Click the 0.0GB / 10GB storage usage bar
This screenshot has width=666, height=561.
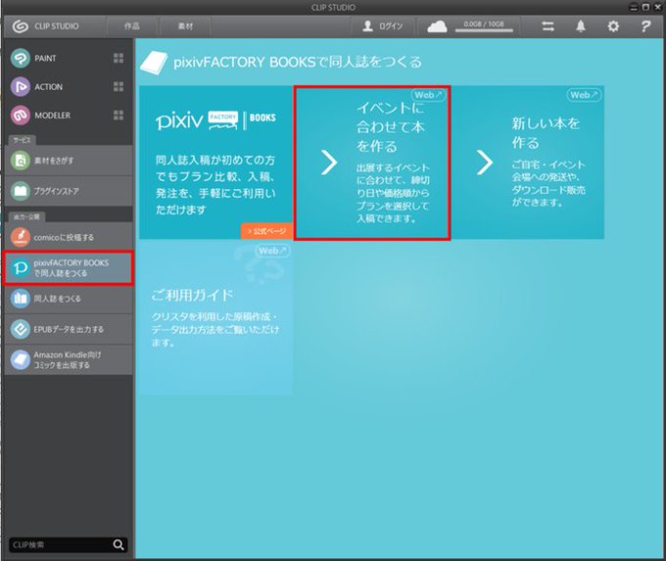coord(484,27)
